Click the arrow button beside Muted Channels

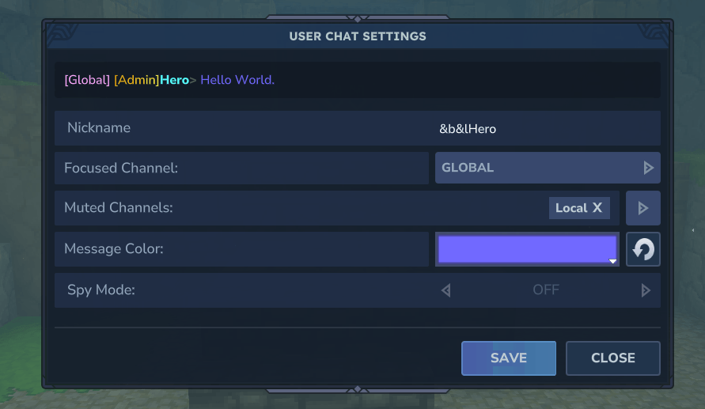pos(642,208)
